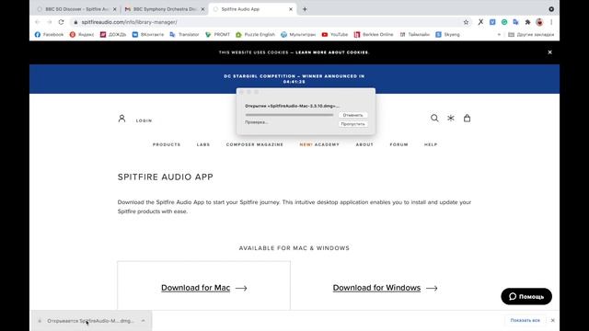
Task: Go back to the previous page
Action: pyautogui.click(x=37, y=22)
